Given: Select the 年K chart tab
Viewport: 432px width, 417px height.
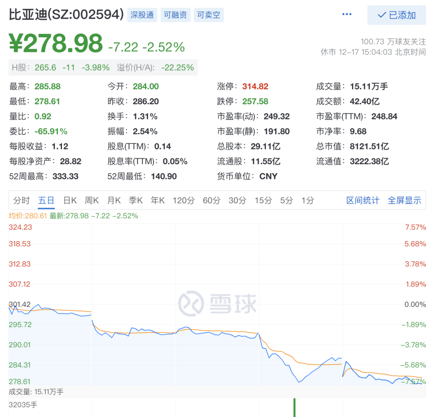Looking at the screenshot, I should click(x=158, y=200).
